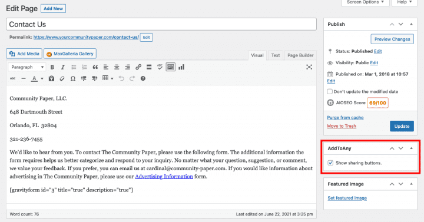Apply the text color (A) button

(34, 78)
